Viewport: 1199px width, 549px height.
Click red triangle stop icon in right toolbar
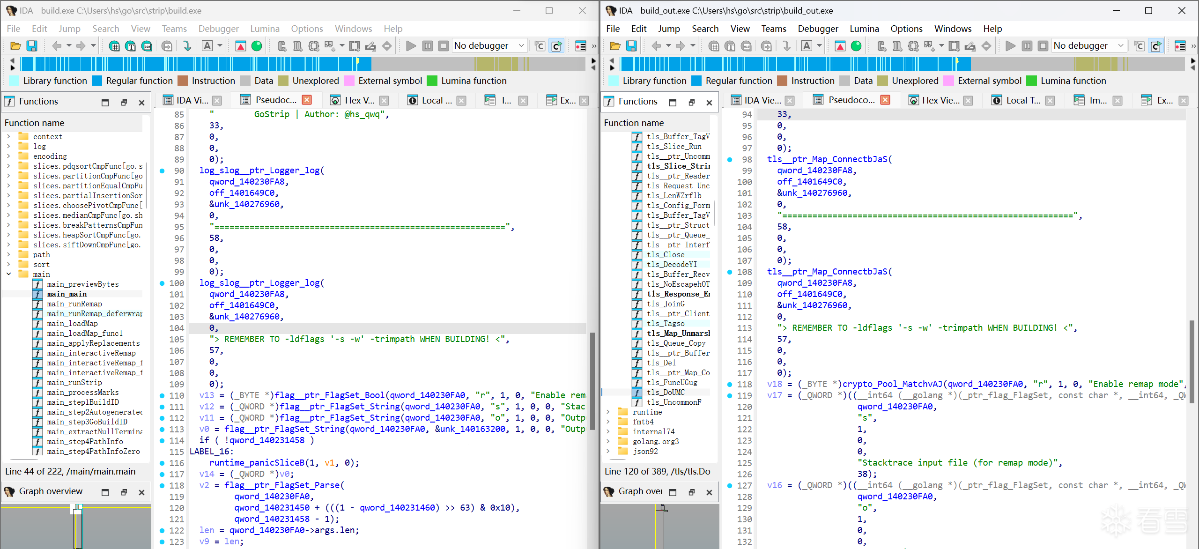tap(840, 46)
